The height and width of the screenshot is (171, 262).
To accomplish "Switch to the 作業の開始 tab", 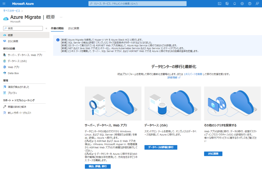I will pyautogui.click(x=57, y=28).
